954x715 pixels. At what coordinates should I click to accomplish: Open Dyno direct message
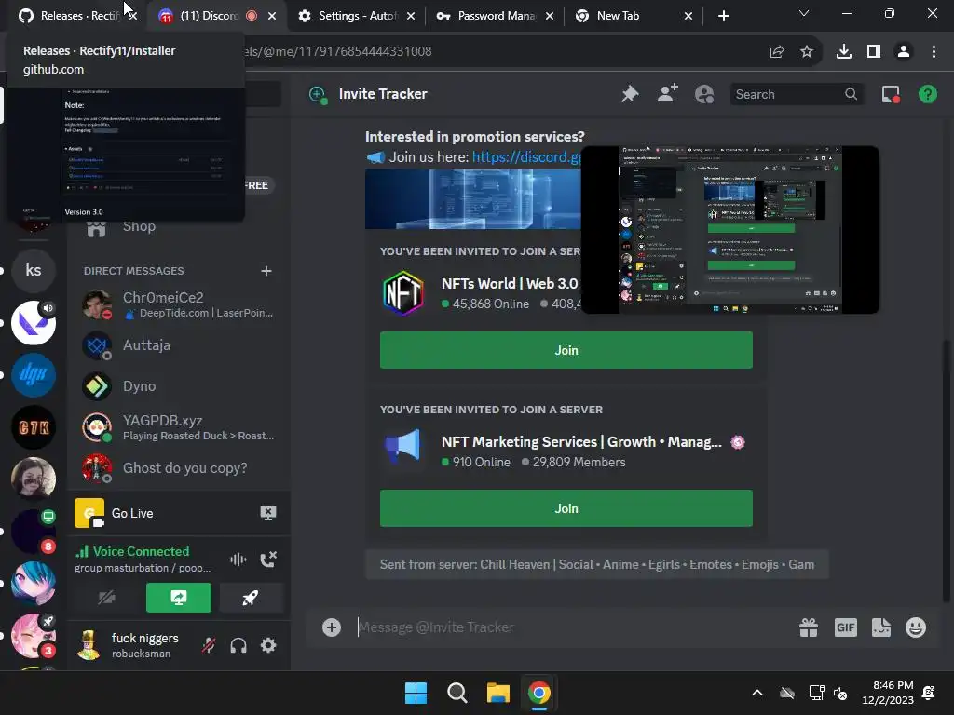coord(179,386)
